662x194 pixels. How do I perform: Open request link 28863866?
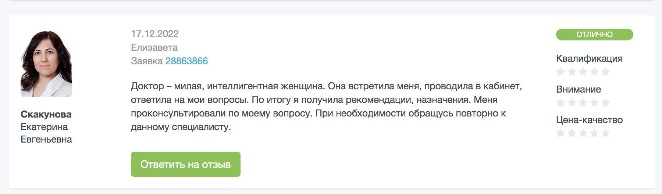click(186, 61)
